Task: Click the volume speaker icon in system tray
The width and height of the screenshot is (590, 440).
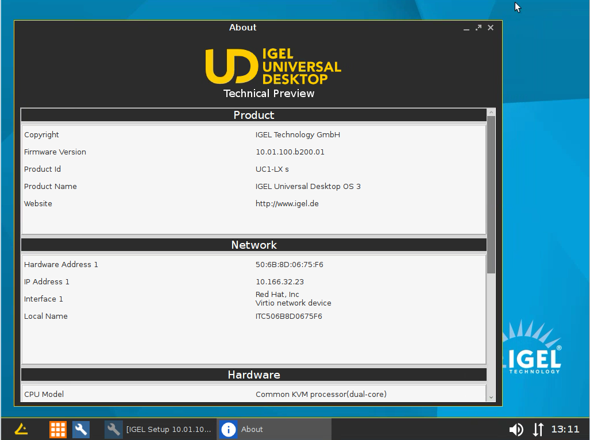Action: [515, 429]
